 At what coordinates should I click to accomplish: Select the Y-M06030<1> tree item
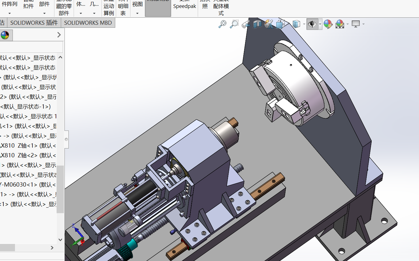[28, 184]
